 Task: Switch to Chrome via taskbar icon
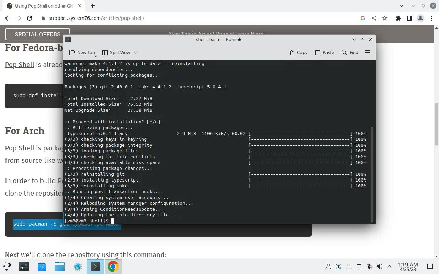pos(113,266)
